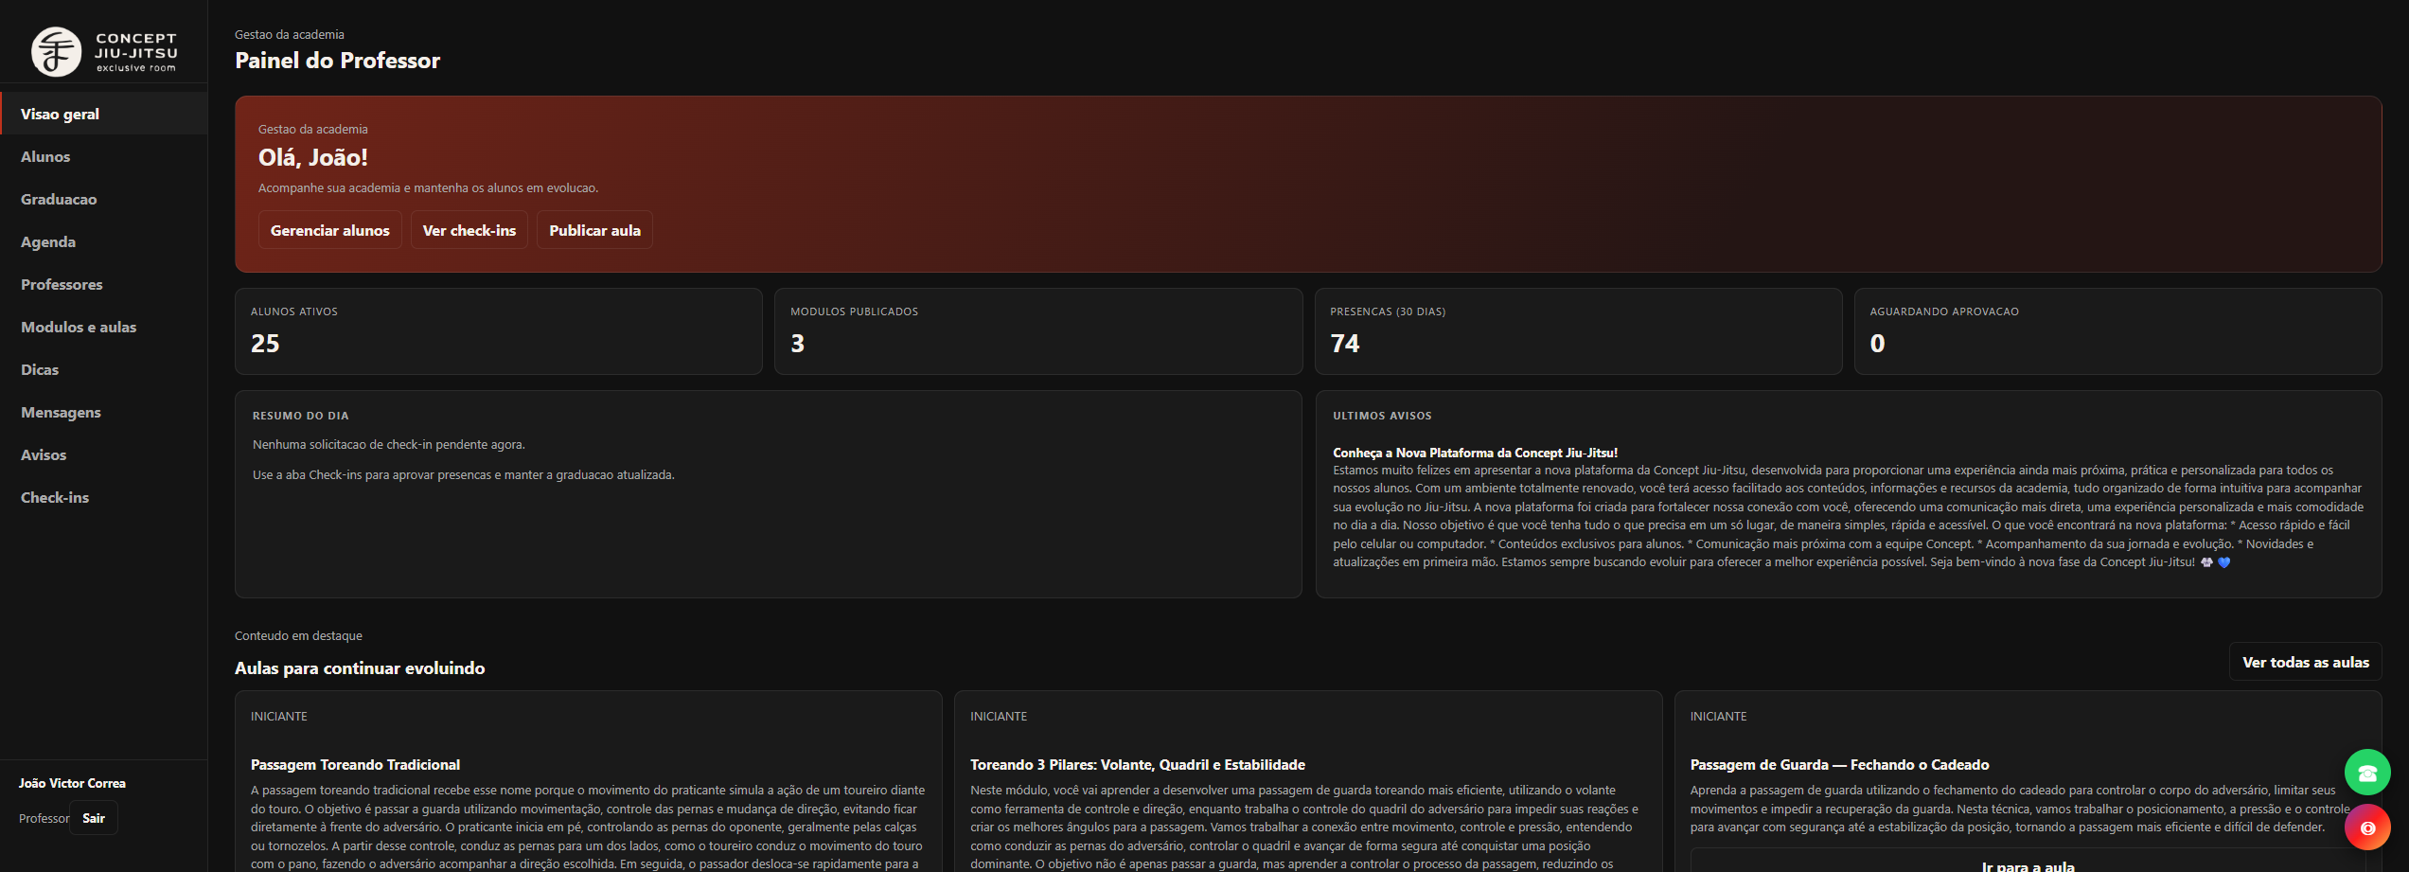
Task: Open the red-orange gradient floating button
Action: click(x=2367, y=828)
